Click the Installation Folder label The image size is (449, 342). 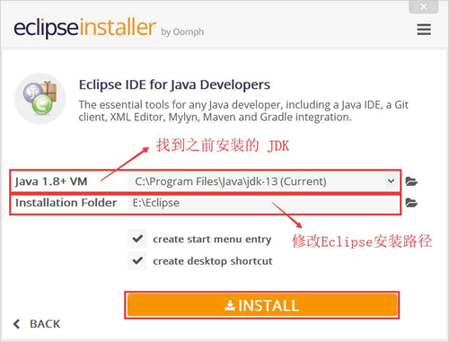click(x=66, y=203)
